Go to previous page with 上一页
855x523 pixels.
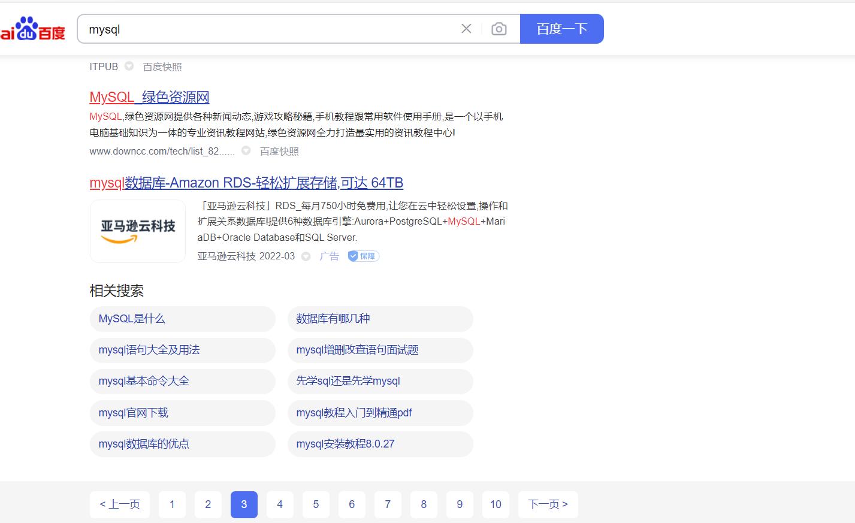120,504
